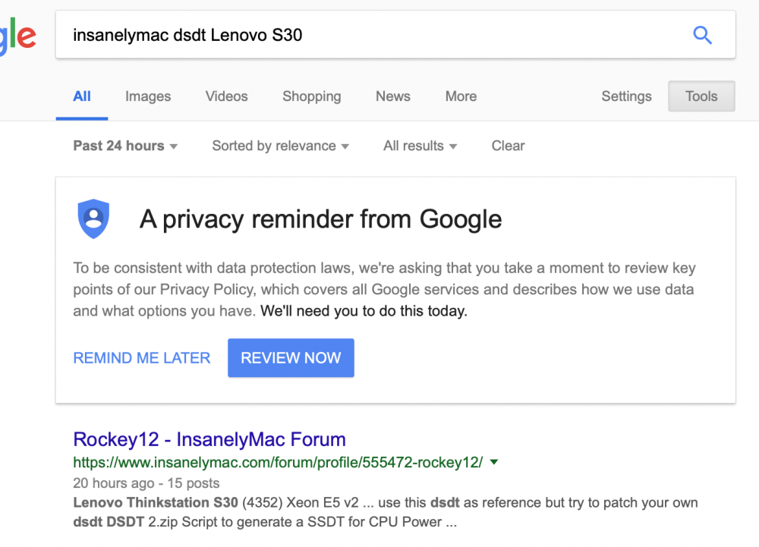This screenshot has width=759, height=547.
Task: Clear the search filters
Action: [508, 146]
